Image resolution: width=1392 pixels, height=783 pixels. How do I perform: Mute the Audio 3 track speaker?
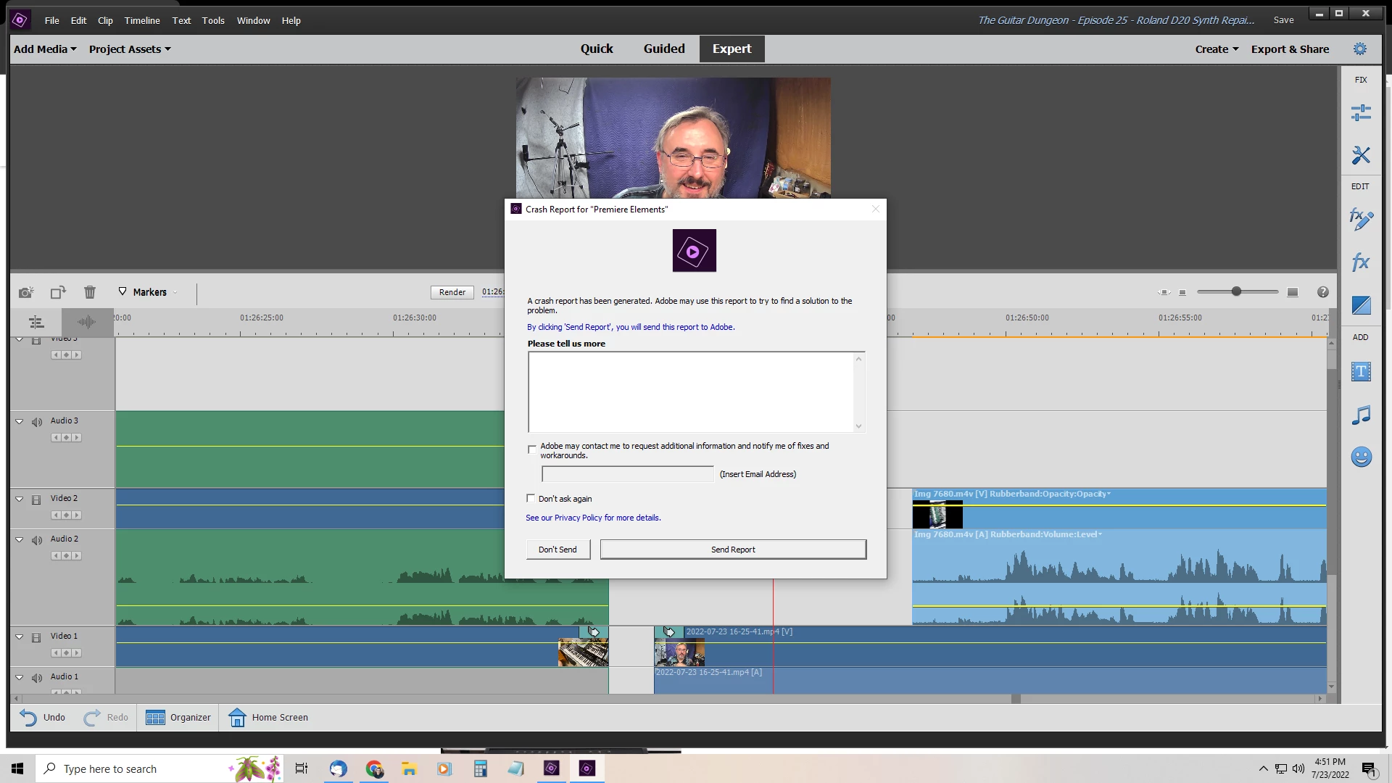(x=37, y=422)
